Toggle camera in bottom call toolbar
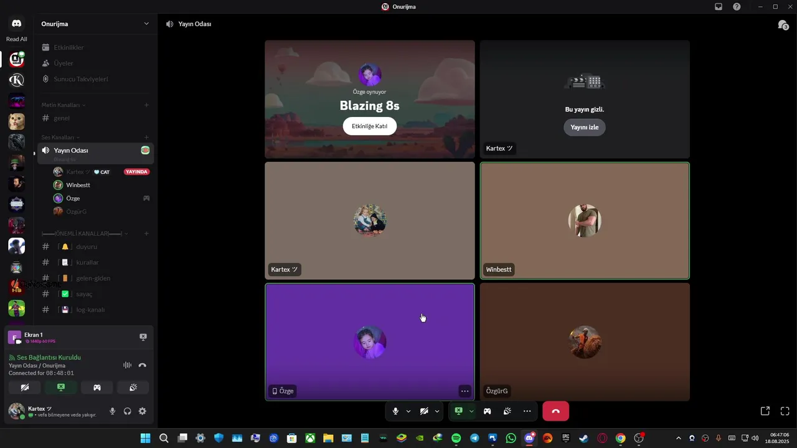 424,411
